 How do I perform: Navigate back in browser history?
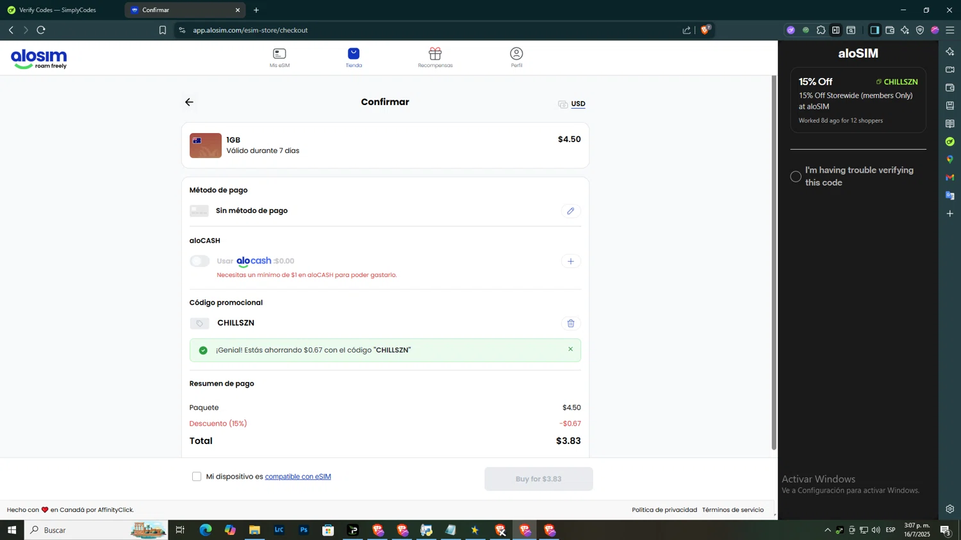[11, 30]
